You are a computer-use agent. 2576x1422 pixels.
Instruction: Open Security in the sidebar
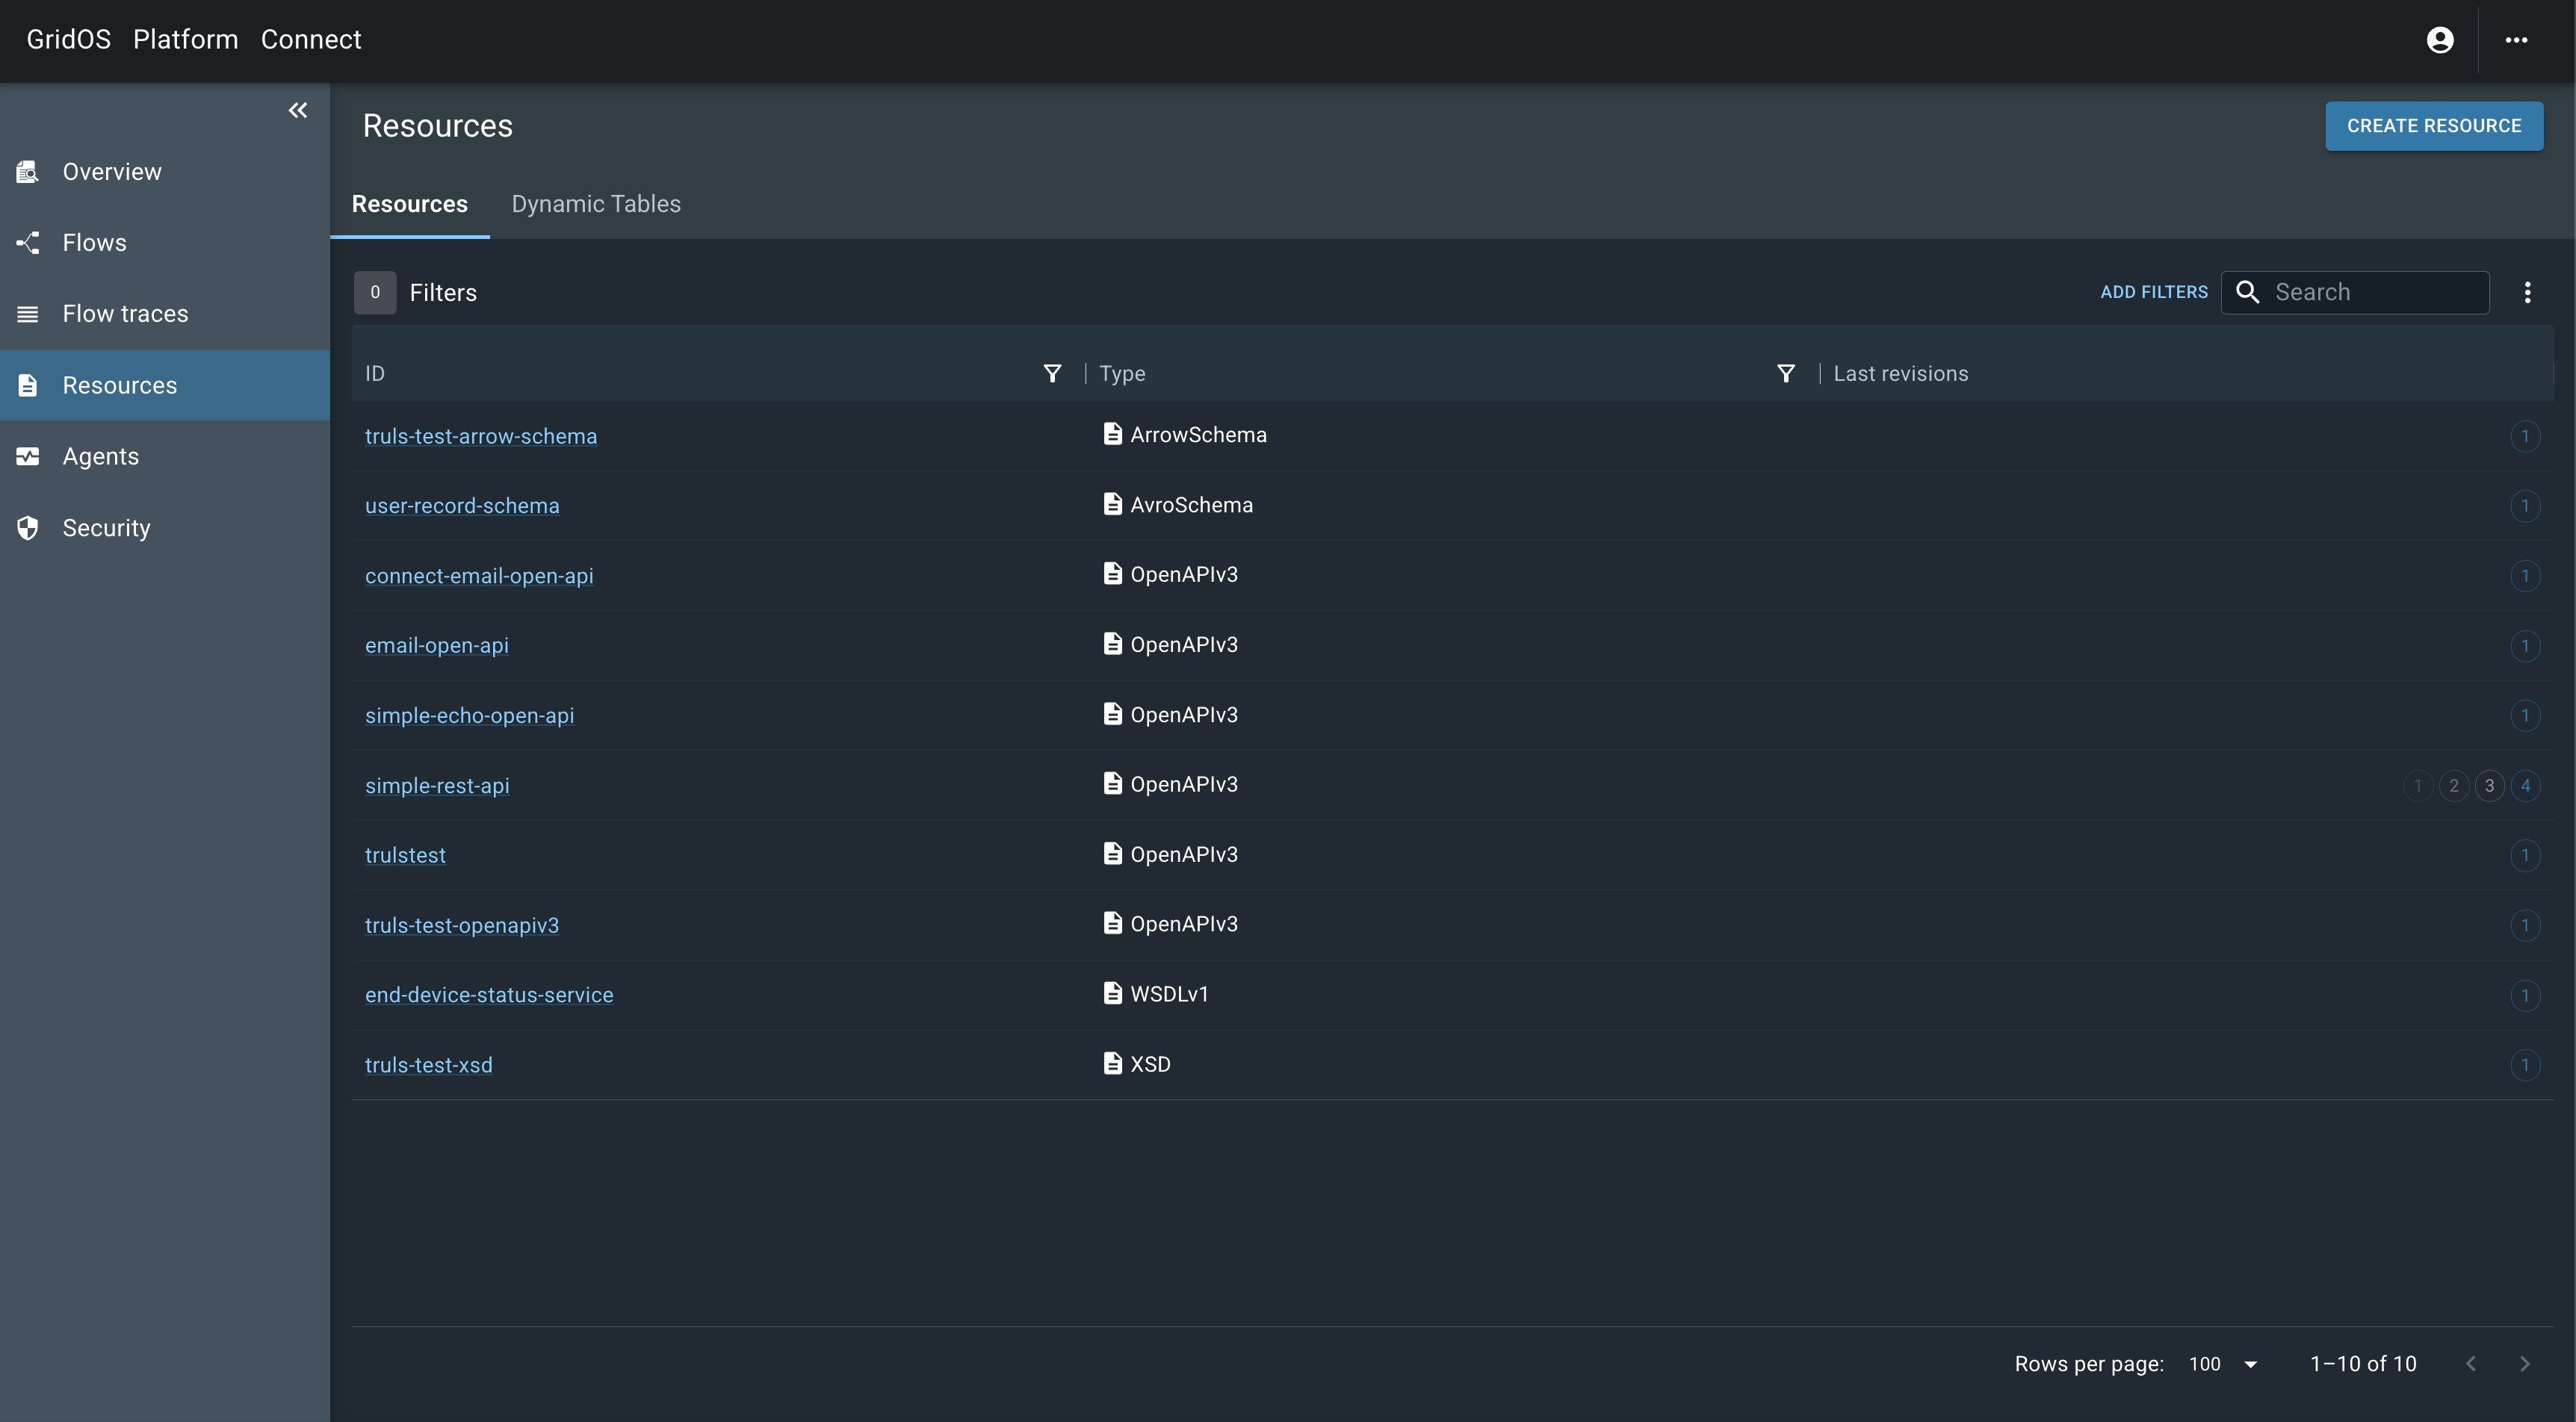165,527
